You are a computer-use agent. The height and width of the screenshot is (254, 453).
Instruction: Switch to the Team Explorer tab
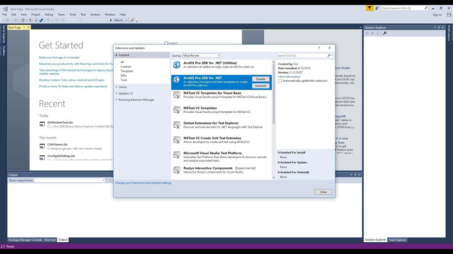tap(398, 240)
